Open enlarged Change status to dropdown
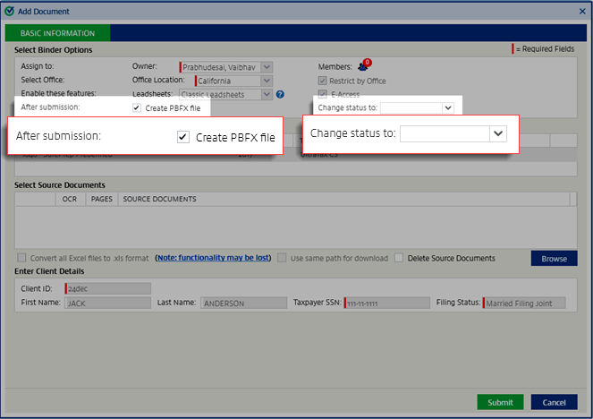Image resolution: width=593 pixels, height=419 pixels. (498, 133)
